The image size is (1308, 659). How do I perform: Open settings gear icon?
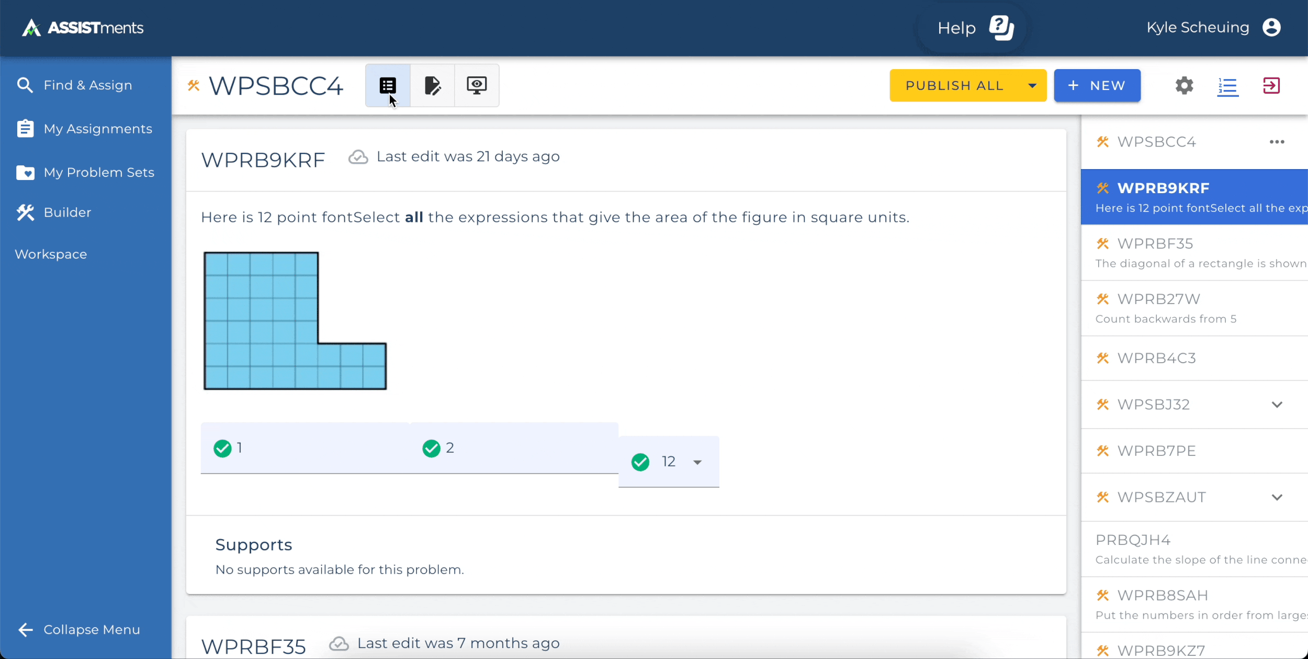pyautogui.click(x=1184, y=85)
